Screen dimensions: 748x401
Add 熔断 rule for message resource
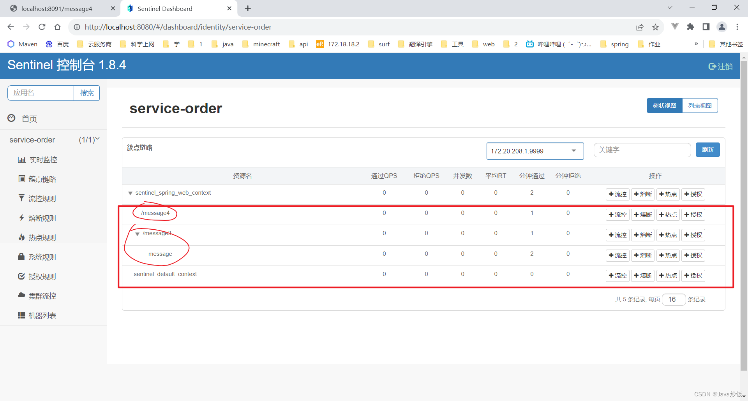tap(643, 255)
